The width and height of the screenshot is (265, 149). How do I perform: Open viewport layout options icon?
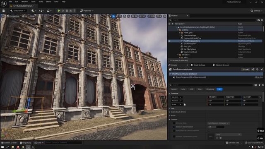click(x=164, y=16)
